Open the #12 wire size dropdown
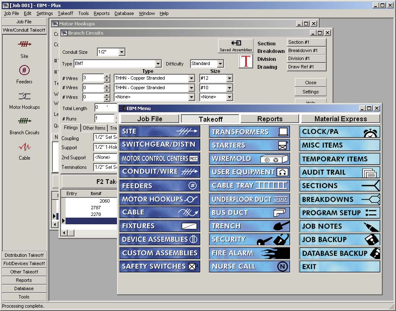 coord(229,78)
